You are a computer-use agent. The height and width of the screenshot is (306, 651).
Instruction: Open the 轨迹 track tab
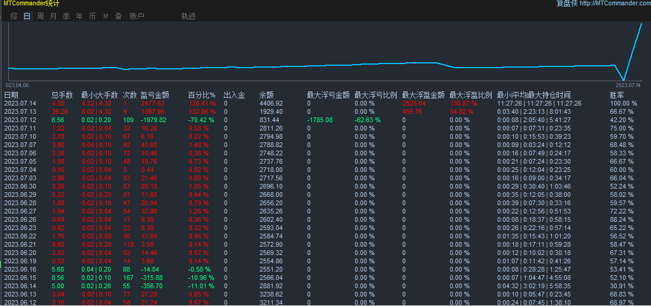point(188,16)
